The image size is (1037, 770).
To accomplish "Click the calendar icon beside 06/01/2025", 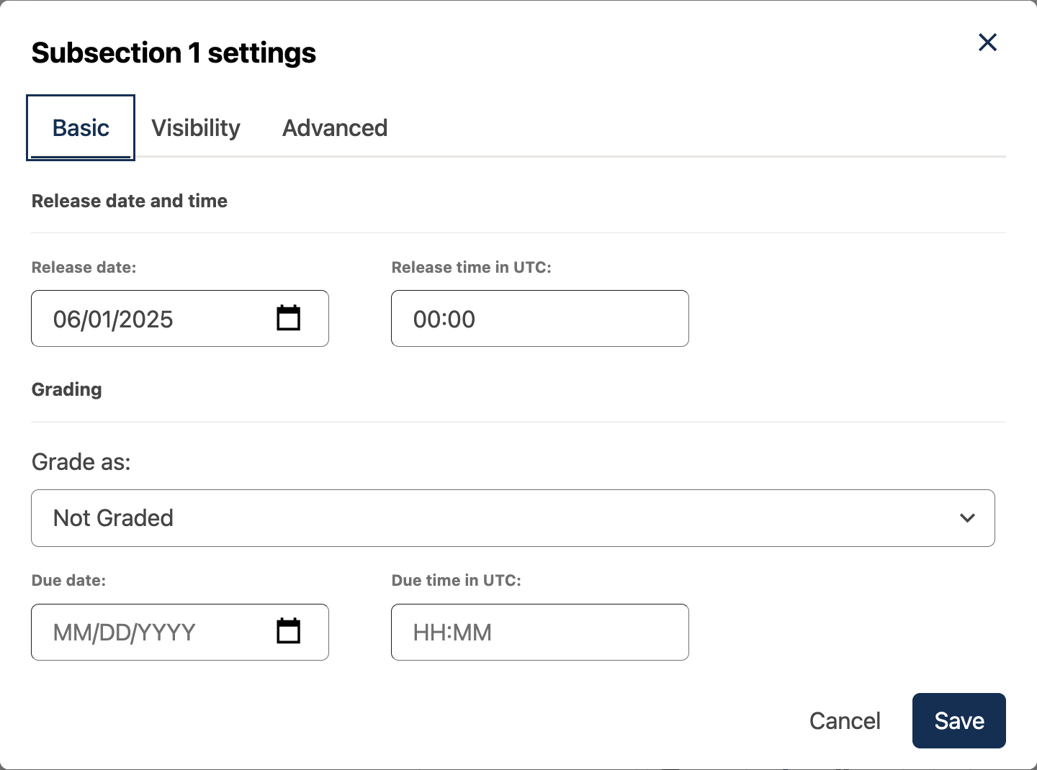I will [x=288, y=317].
